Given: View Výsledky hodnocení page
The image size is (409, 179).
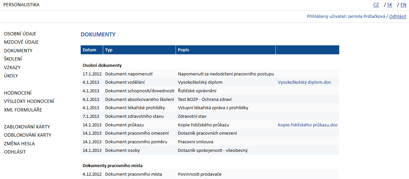Looking at the screenshot, I should tap(29, 101).
